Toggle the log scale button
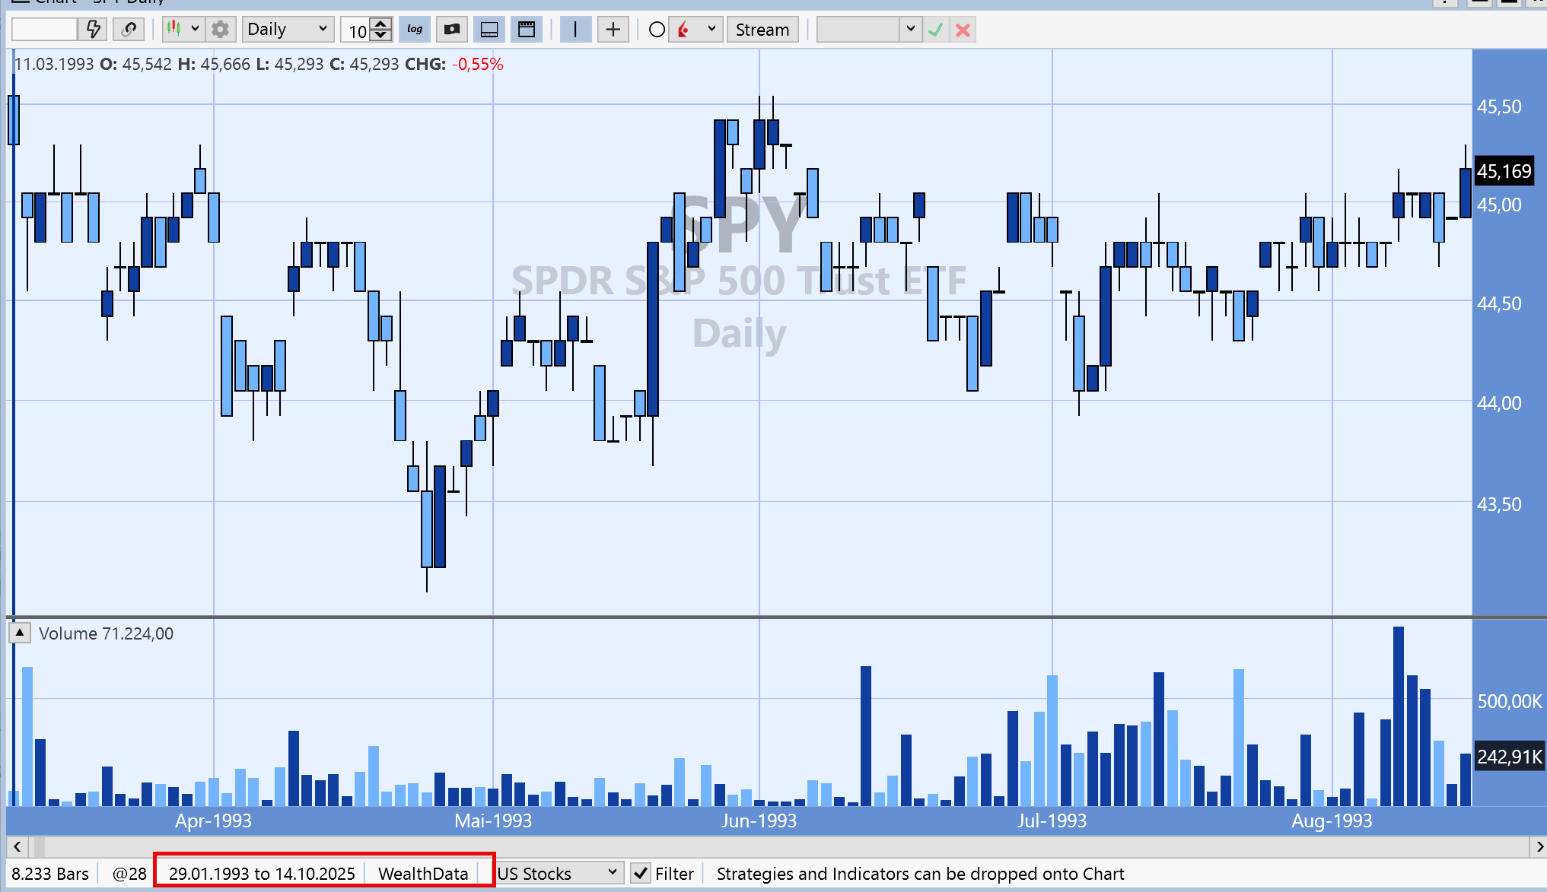The height and width of the screenshot is (892, 1547). coord(415,30)
